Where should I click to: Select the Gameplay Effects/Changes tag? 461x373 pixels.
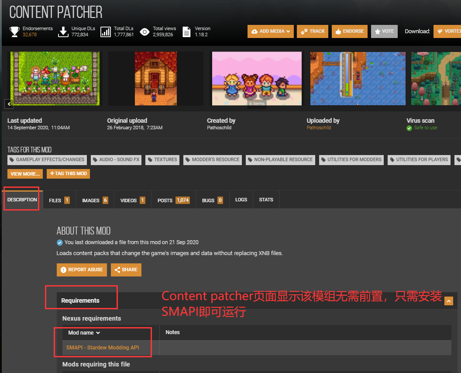(x=47, y=160)
